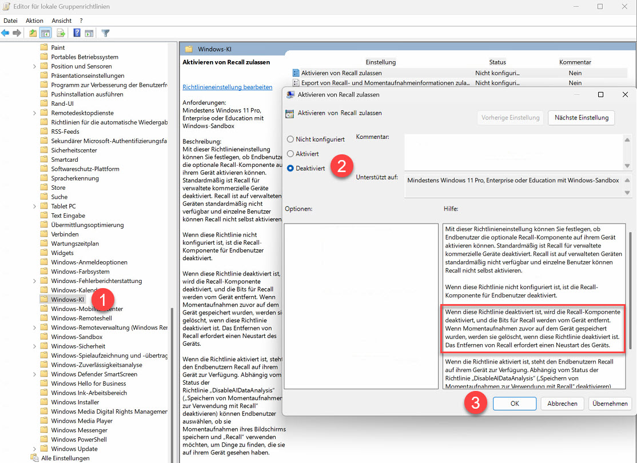The image size is (637, 463).
Task: Open the Datei menu
Action: tap(10, 21)
